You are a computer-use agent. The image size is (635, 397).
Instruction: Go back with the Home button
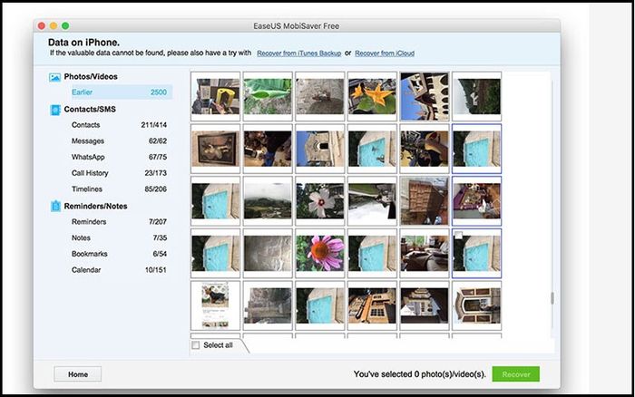tap(78, 374)
